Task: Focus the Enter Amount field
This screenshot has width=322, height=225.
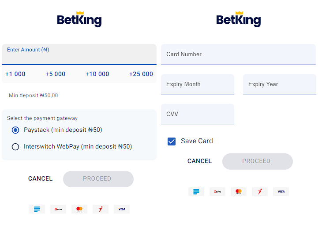Action: (79, 58)
